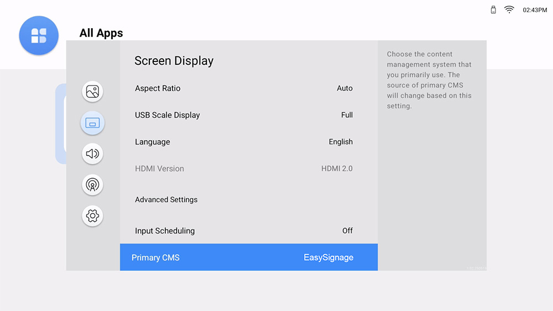Select the HDMI Version row
Screen dimensions: 553x311
pyautogui.click(x=159, y=169)
